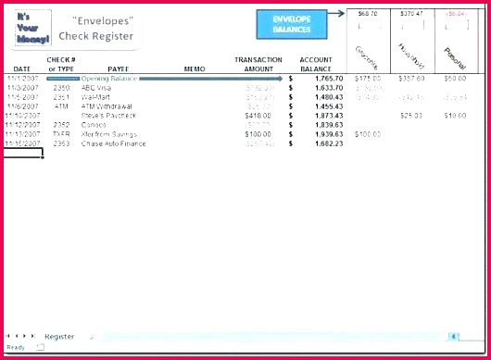491x360 pixels.
Task: Select the Personal envelope header
Action: (455, 58)
